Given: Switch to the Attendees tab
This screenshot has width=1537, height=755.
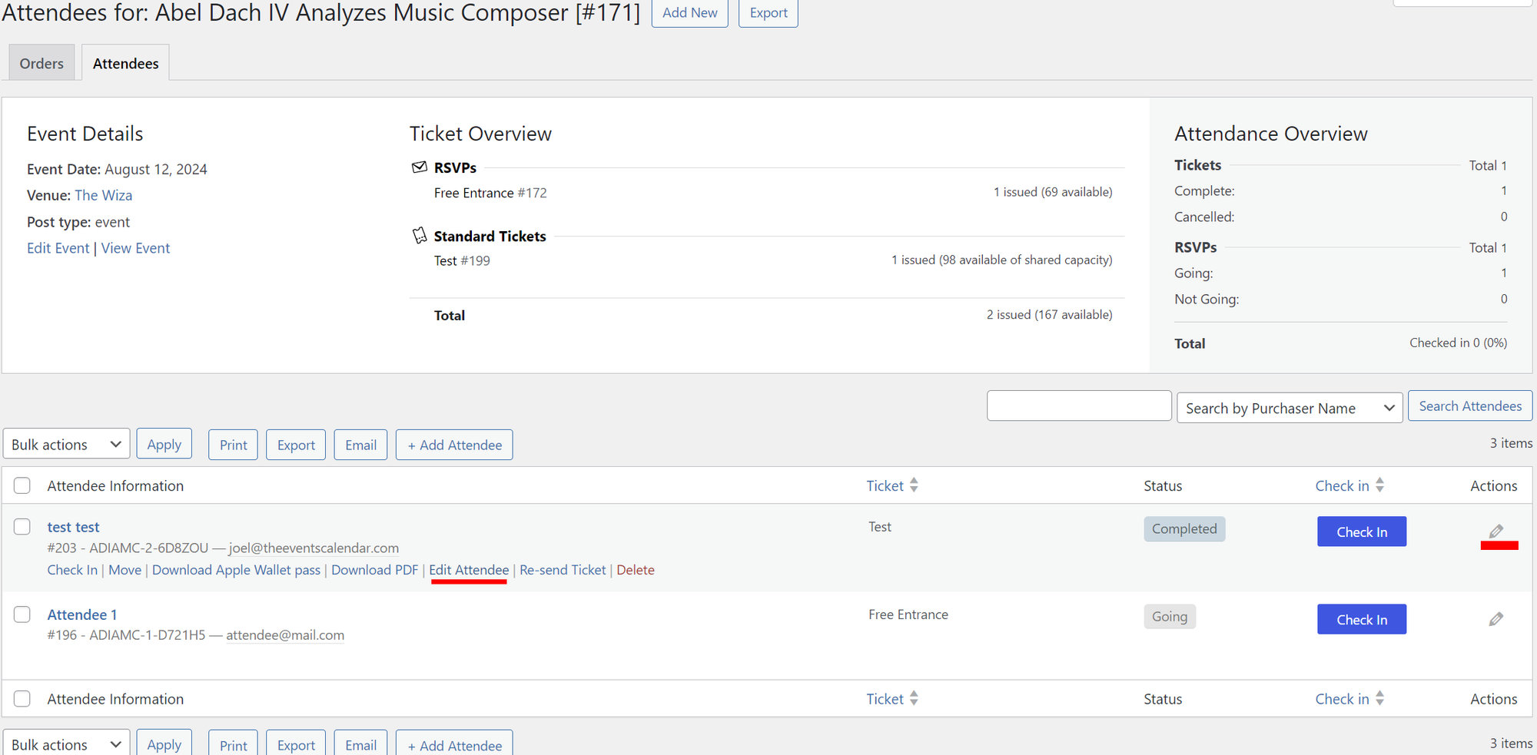Looking at the screenshot, I should (x=124, y=62).
